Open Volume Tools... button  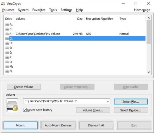93,110
